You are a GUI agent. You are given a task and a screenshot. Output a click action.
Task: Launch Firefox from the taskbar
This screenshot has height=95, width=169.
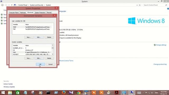64,93
